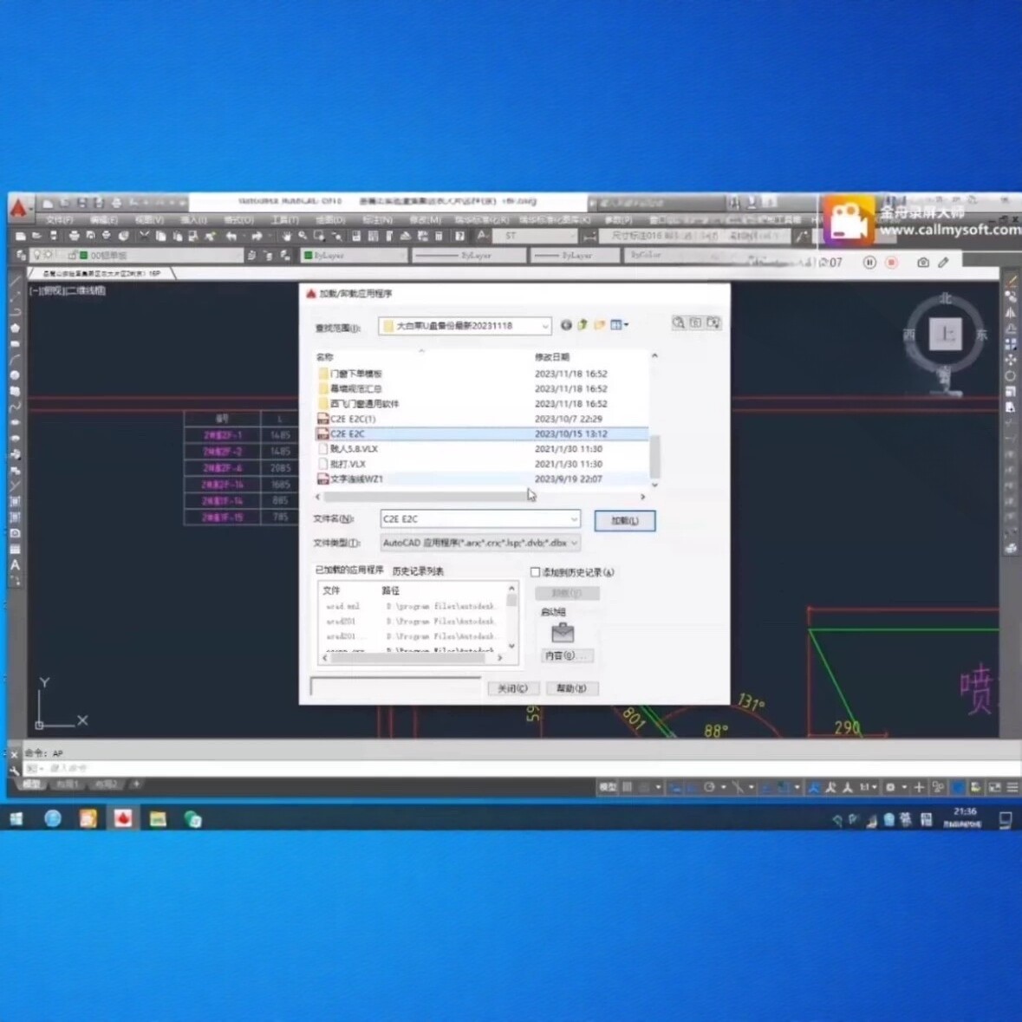Toggle the first annotation visibility icon in status bar
This screenshot has height=1022, width=1022.
click(814, 787)
